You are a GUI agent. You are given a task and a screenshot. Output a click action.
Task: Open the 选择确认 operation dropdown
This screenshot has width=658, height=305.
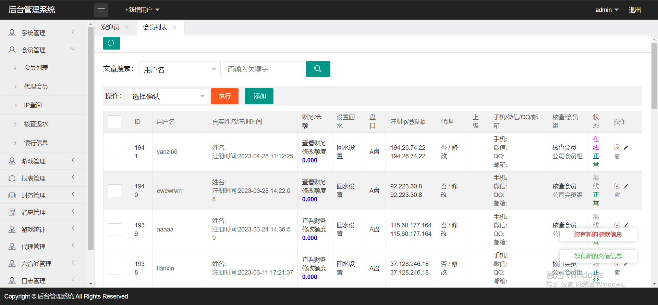tap(168, 96)
